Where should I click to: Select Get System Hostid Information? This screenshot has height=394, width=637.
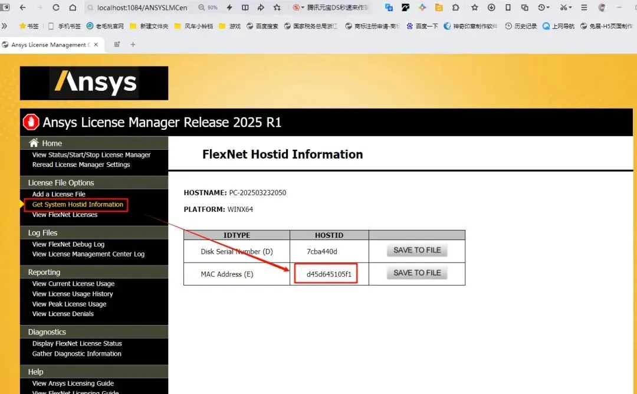(x=78, y=204)
